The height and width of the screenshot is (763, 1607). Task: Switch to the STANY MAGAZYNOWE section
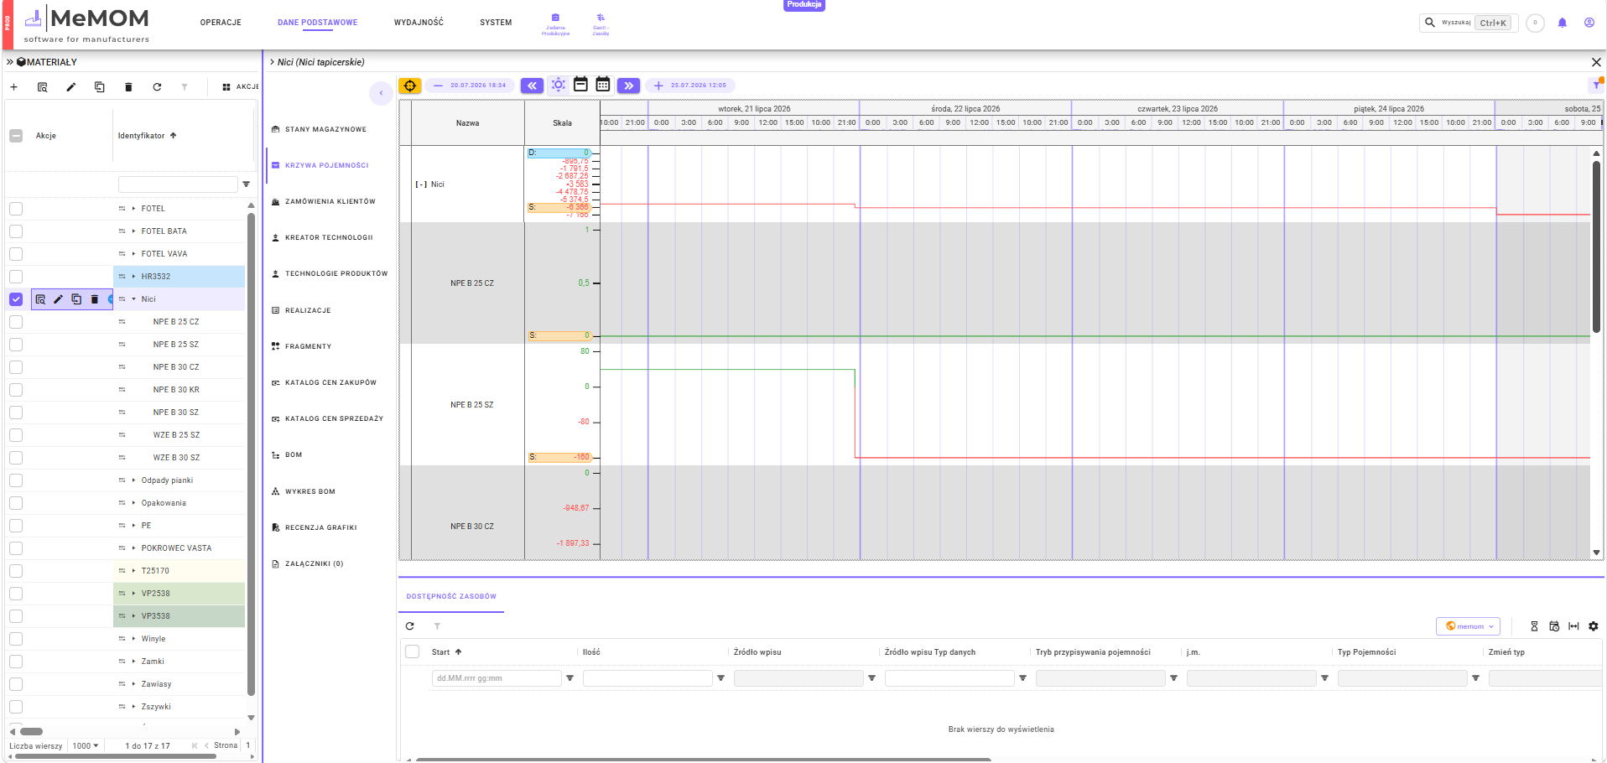click(325, 129)
